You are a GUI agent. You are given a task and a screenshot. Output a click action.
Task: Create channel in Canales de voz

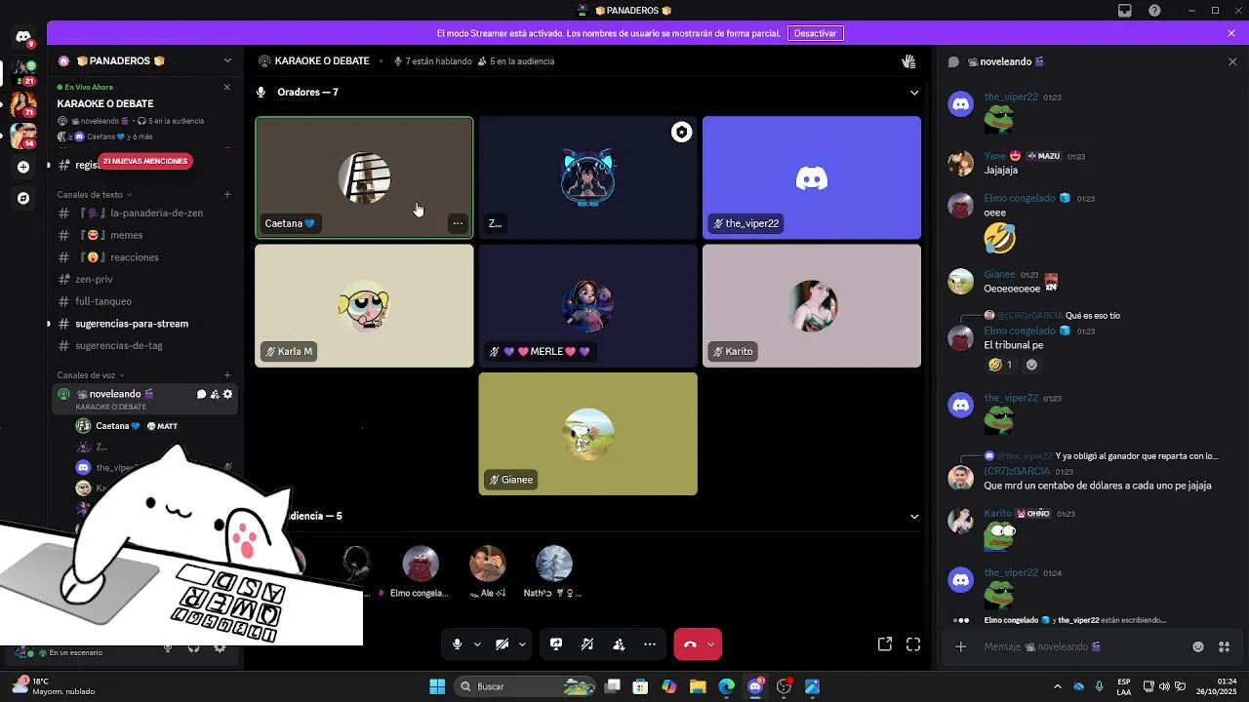(x=227, y=375)
